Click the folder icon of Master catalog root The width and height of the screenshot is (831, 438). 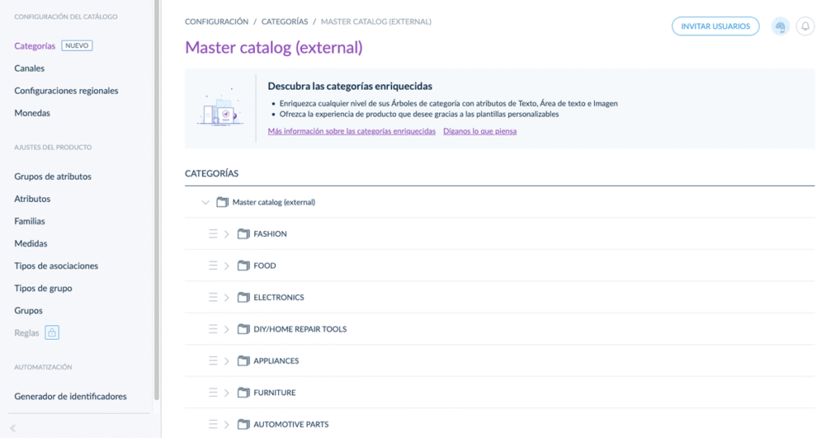[222, 202]
